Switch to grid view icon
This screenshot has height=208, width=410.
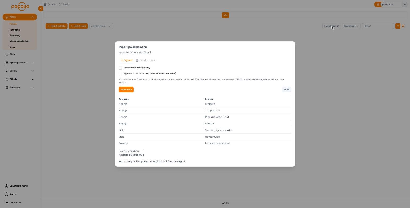pos(403,26)
